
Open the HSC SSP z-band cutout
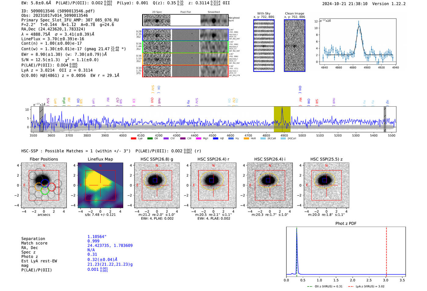[x=326, y=185]
